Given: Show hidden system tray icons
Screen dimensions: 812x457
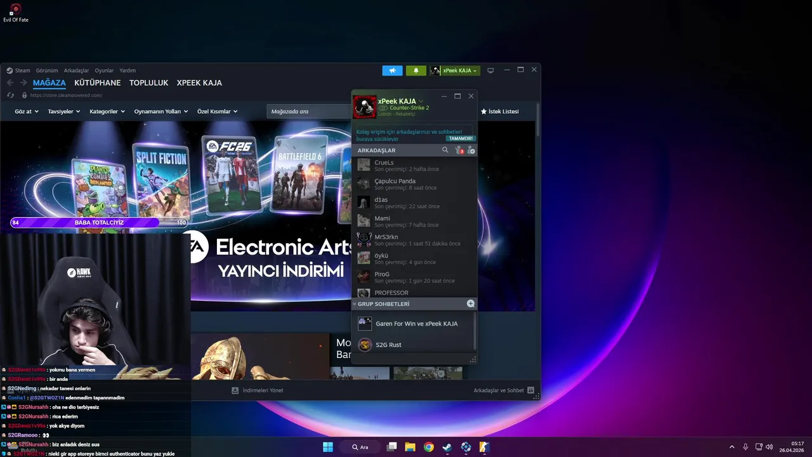Looking at the screenshot, I should 731,447.
